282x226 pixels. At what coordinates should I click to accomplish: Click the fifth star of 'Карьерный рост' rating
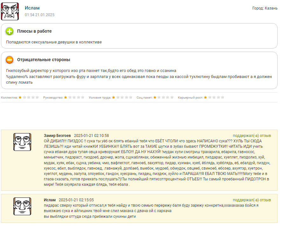223,97
